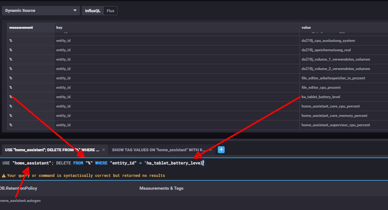
Task: Add a new query tab with plus button
Action: click(x=221, y=150)
